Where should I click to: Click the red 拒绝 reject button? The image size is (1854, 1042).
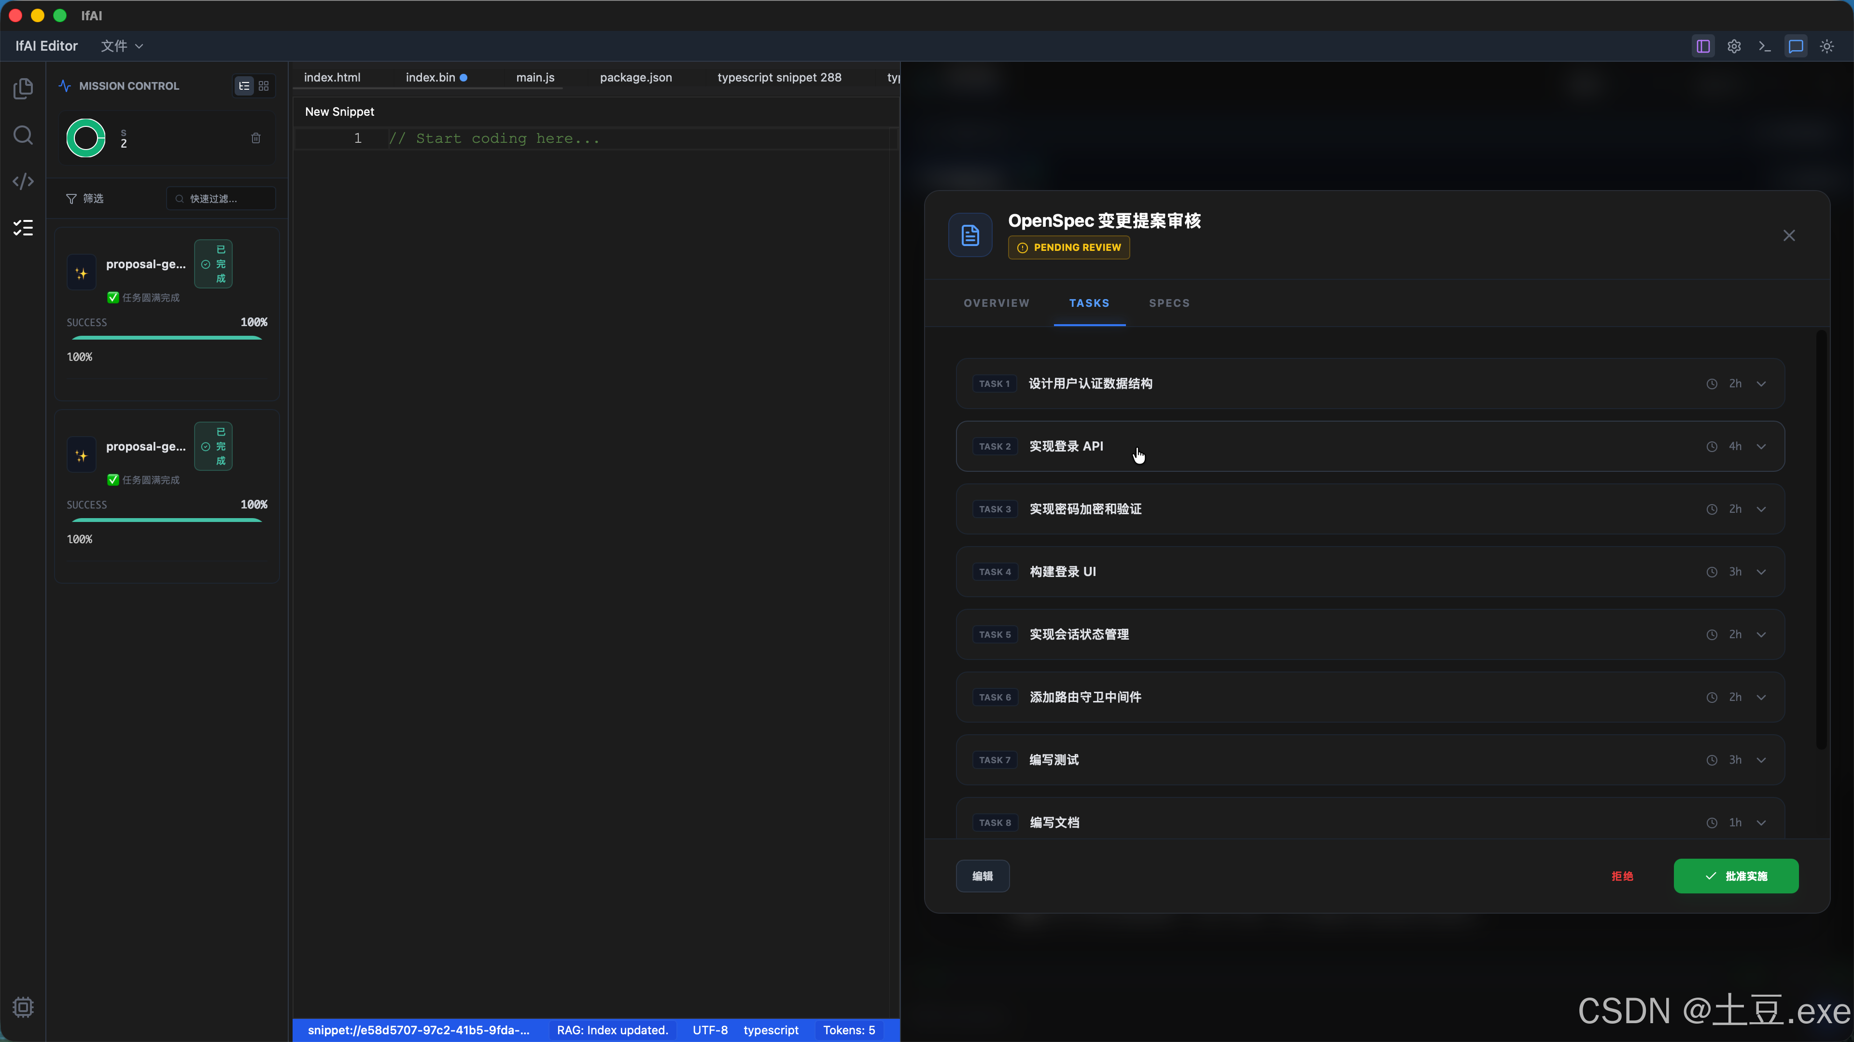1622,876
